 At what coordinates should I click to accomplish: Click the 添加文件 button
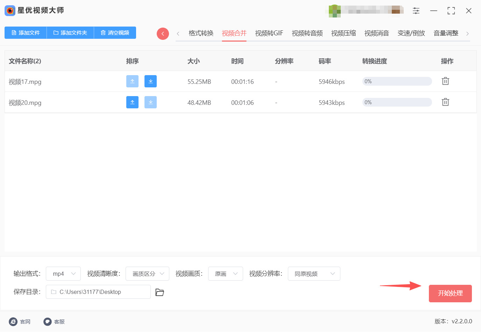tap(26, 33)
